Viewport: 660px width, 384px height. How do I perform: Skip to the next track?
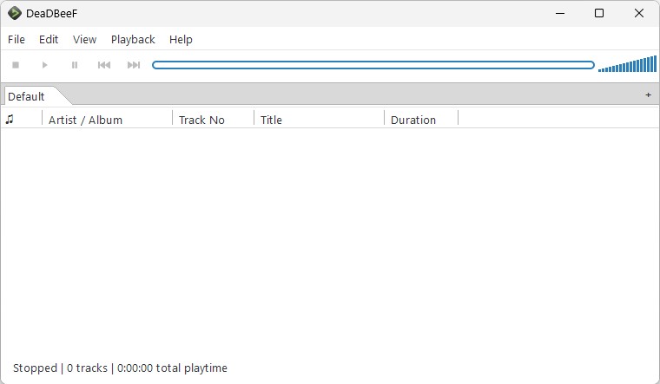click(134, 65)
